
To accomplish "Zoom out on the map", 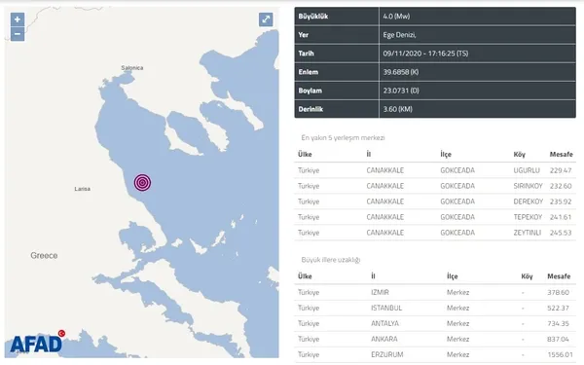I will pos(18,34).
